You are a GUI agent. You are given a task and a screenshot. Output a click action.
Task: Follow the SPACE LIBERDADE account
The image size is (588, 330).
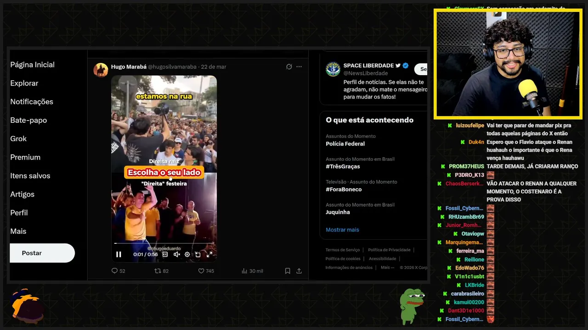pos(421,69)
